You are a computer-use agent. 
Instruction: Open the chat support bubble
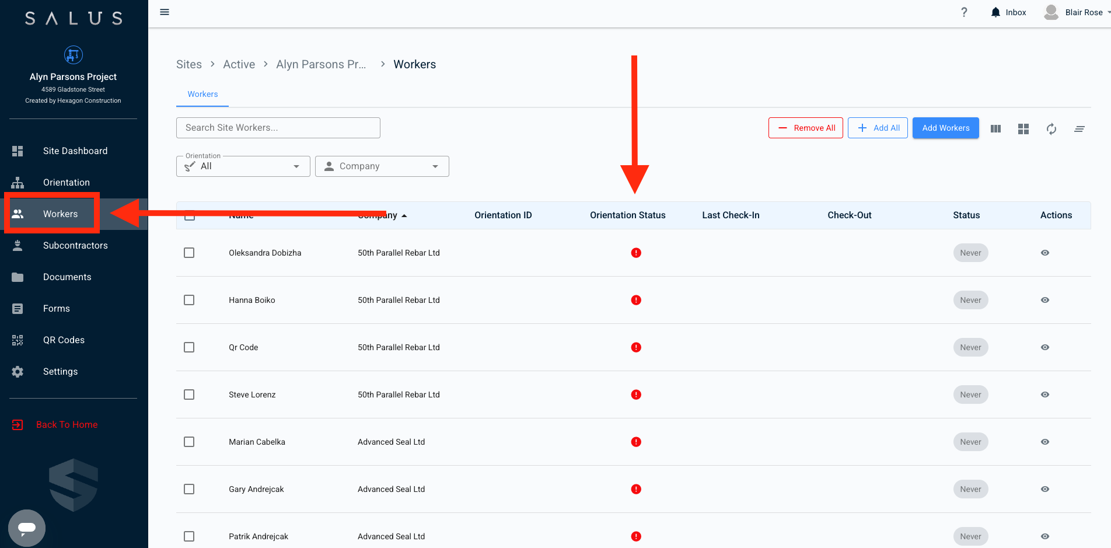(x=27, y=528)
